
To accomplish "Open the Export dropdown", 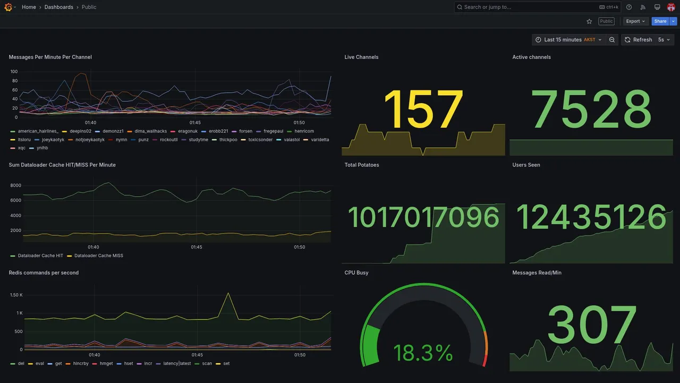I will coord(635,21).
